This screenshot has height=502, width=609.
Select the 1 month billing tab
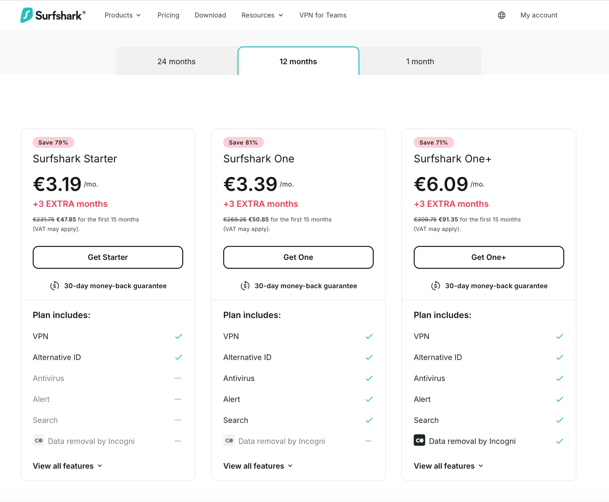click(420, 61)
